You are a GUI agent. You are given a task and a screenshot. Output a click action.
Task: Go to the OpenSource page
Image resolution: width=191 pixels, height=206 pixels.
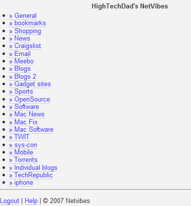tap(29, 100)
